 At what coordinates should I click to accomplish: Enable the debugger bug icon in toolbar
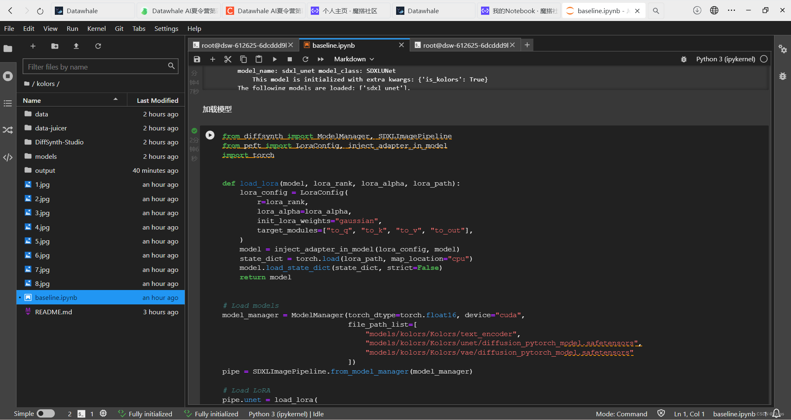coord(684,59)
